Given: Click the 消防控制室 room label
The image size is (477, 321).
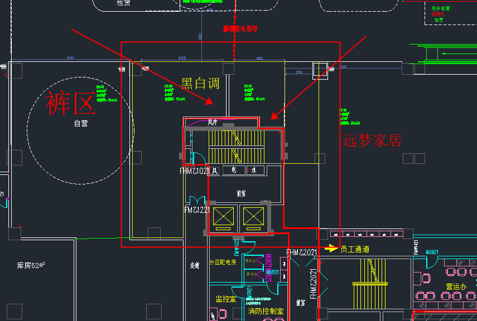Looking at the screenshot, I should click(266, 312).
